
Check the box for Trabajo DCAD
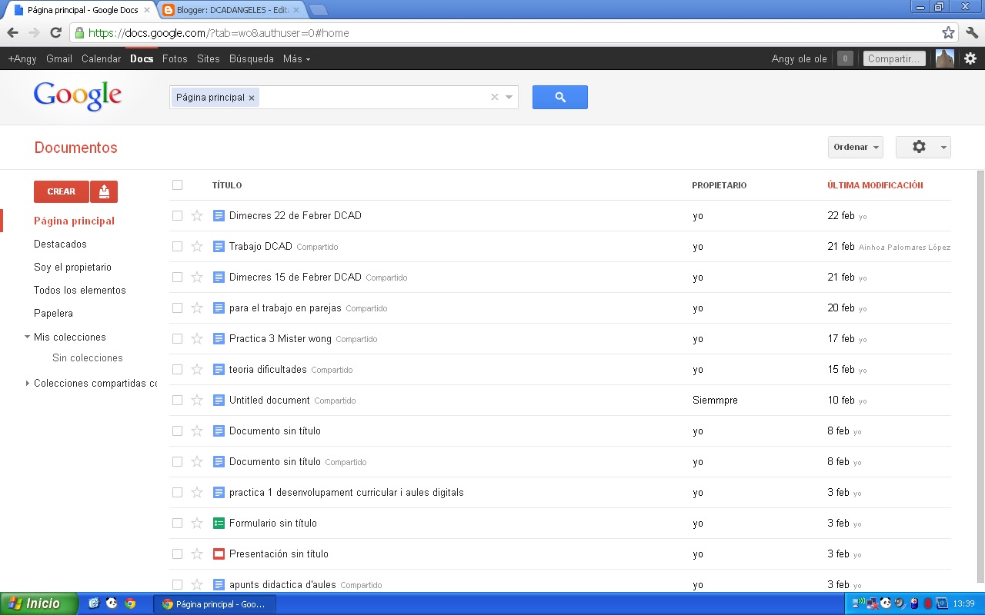[178, 246]
